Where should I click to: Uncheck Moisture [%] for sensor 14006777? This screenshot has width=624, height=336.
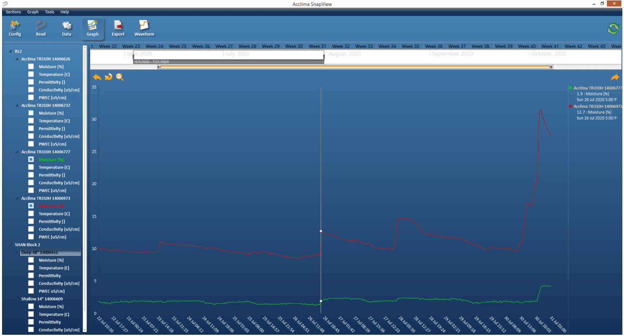tap(31, 159)
